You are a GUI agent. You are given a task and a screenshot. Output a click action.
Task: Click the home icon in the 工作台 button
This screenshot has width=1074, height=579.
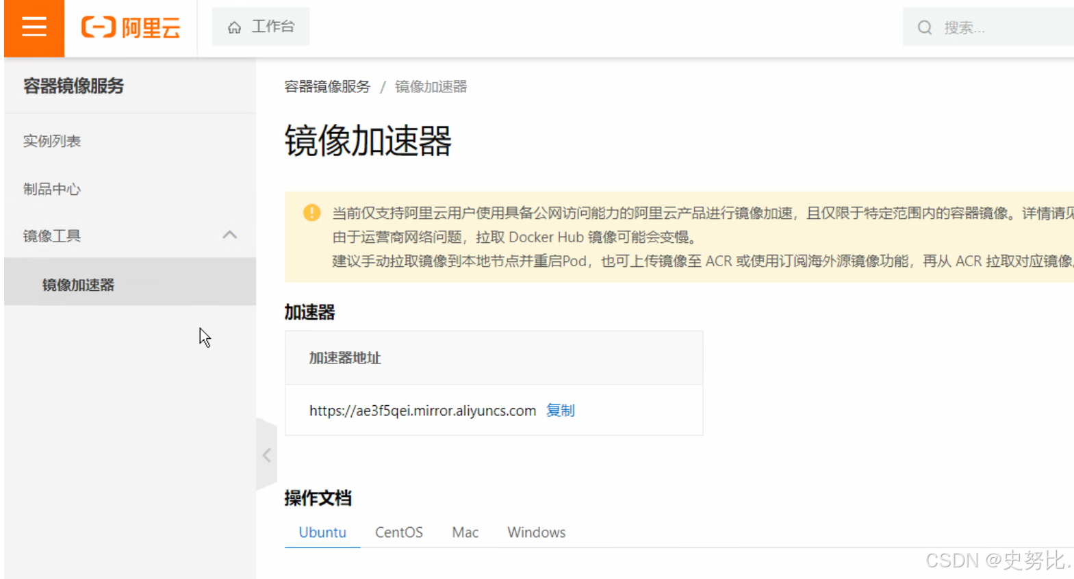234,27
